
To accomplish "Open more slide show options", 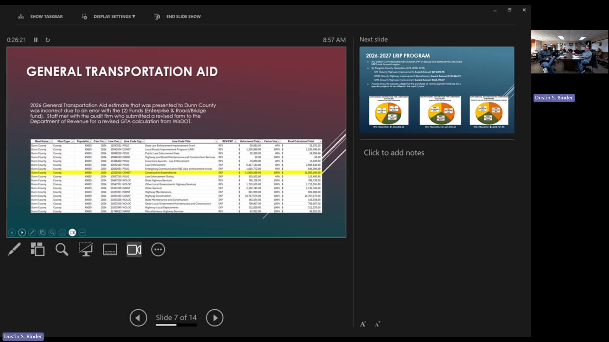I will tap(158, 249).
